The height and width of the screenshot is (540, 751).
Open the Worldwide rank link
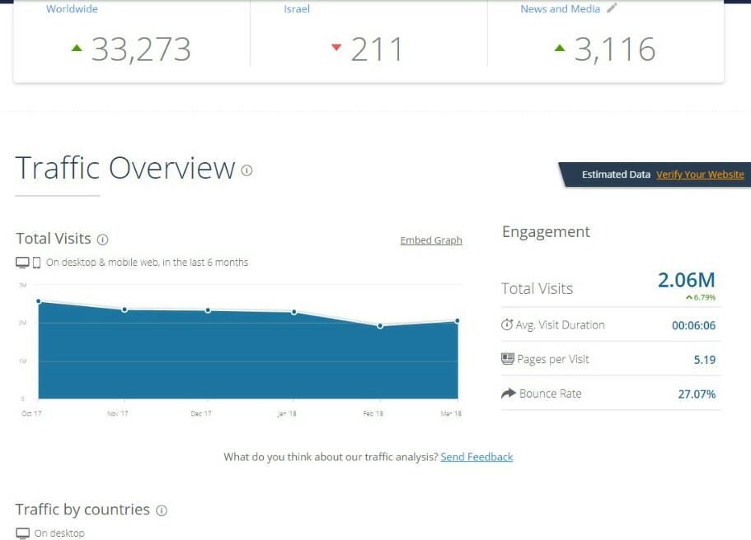pyautogui.click(x=72, y=9)
